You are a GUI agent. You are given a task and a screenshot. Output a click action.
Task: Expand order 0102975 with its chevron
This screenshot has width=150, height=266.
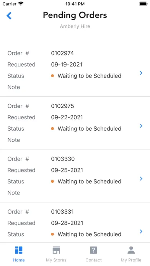[141, 126]
